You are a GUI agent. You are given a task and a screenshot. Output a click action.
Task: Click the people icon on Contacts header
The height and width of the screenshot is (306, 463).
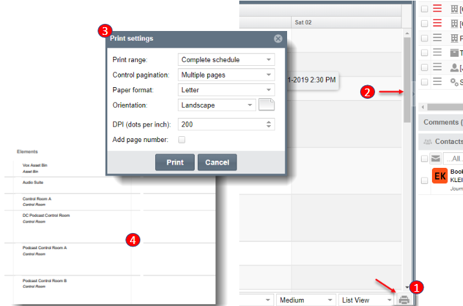coord(427,142)
